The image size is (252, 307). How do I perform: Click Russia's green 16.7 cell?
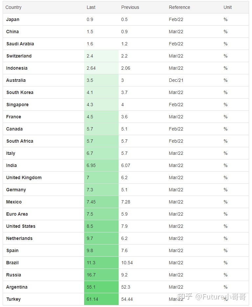(101, 275)
